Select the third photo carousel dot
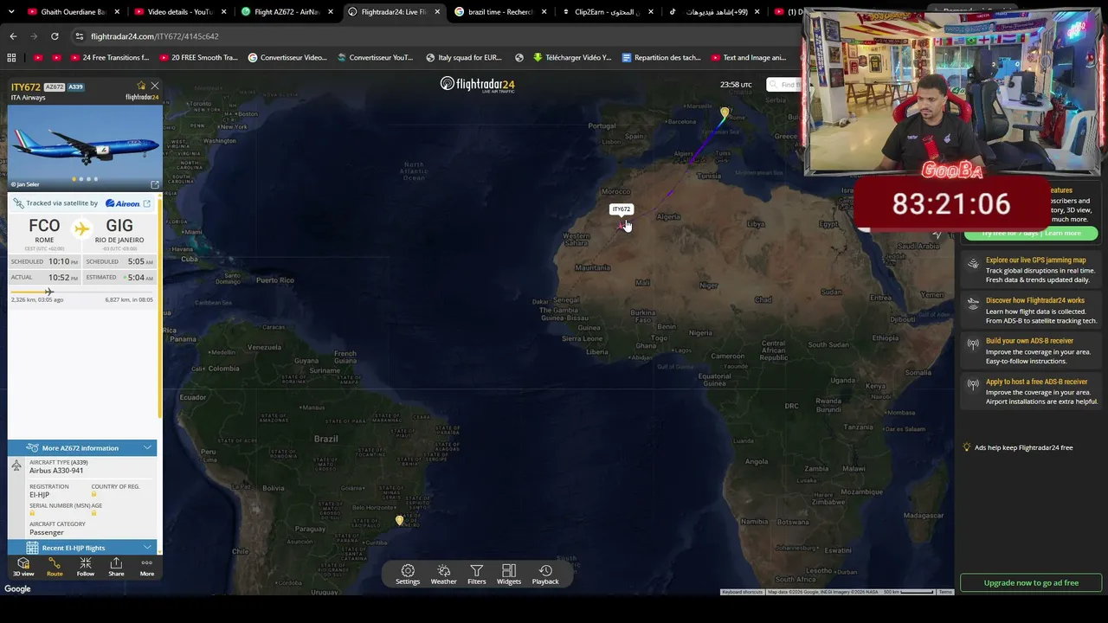 click(88, 179)
